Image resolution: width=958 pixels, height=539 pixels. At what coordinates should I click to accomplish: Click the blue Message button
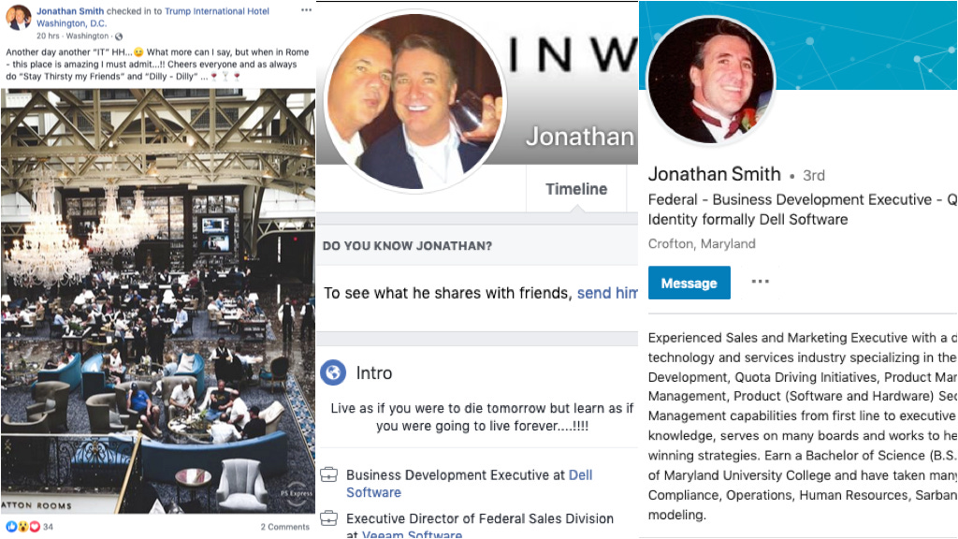point(689,283)
